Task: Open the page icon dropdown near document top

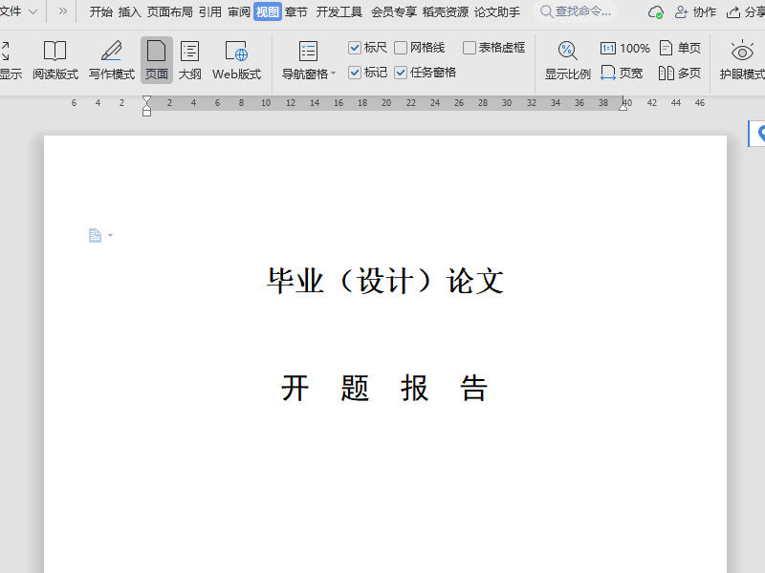Action: coord(109,234)
